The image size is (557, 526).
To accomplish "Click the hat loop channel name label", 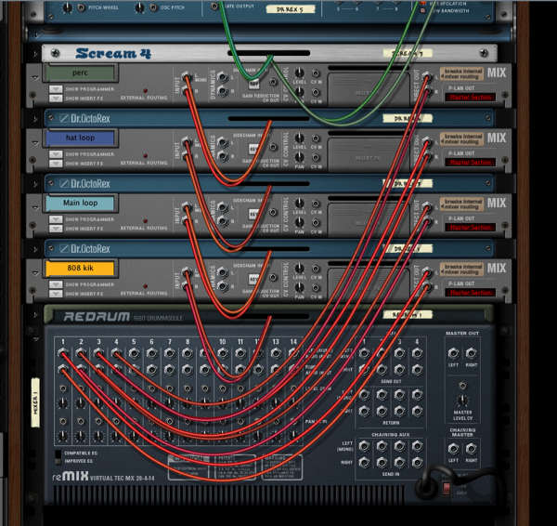I will coord(80,138).
